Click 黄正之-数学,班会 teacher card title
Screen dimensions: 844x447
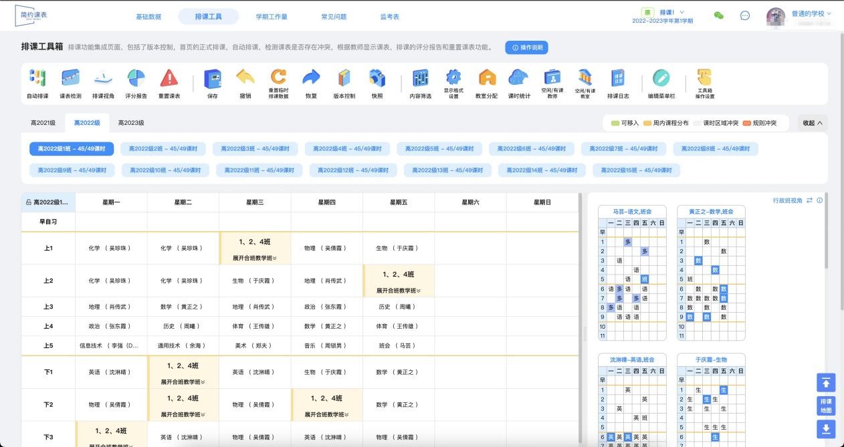point(711,211)
